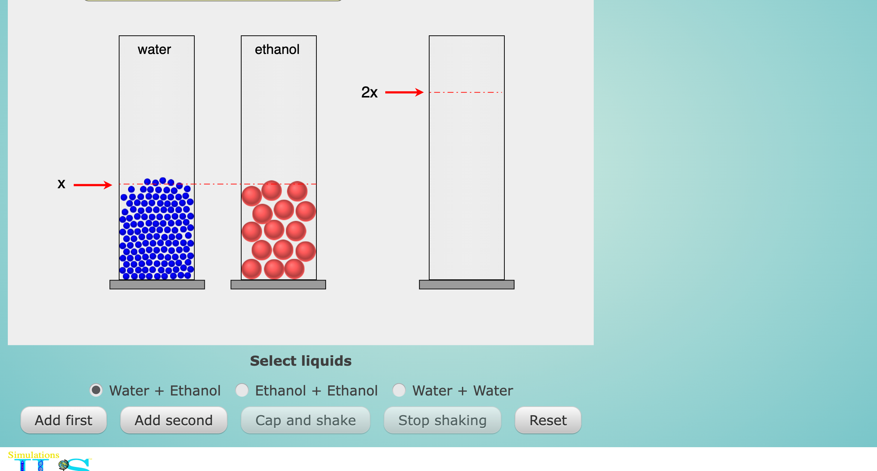Reset the simulation
The width and height of the screenshot is (877, 471).
tap(548, 420)
